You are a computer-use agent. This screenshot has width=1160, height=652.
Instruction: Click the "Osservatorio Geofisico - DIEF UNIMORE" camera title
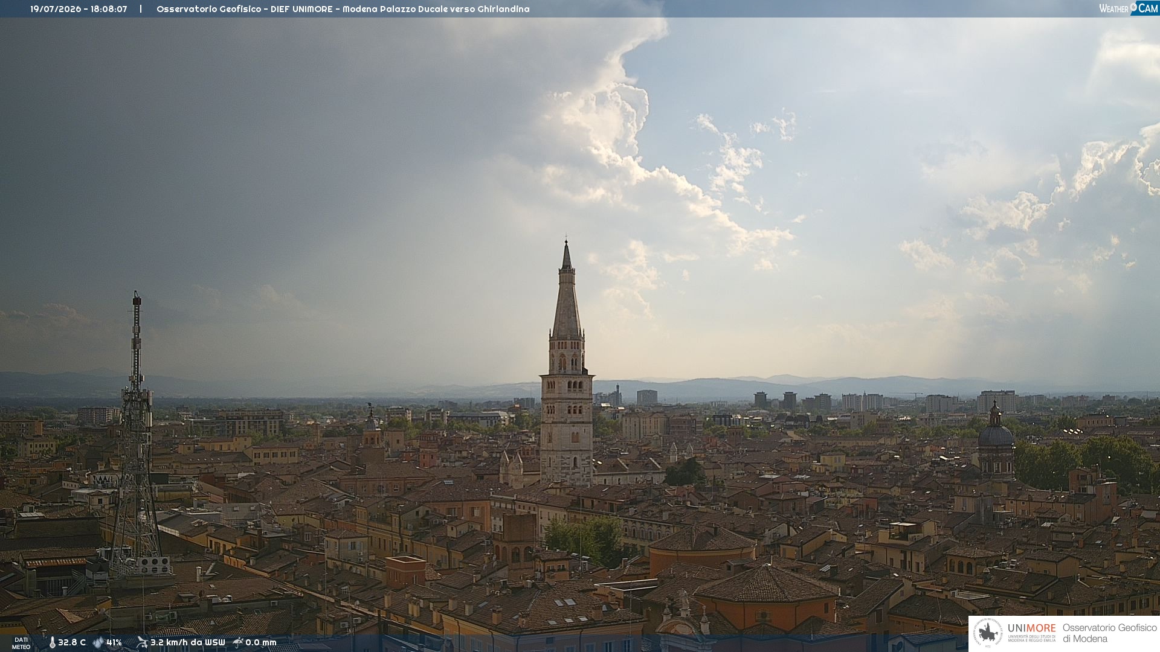point(244,9)
